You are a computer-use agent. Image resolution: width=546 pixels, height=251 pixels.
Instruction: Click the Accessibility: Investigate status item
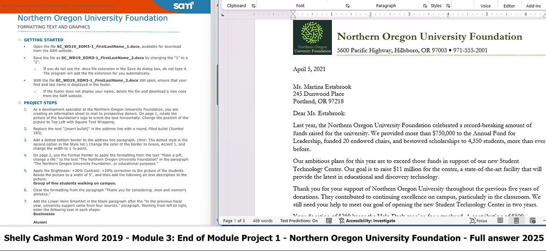coord(367,221)
